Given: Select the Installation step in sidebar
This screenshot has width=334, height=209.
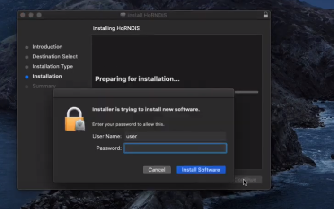Looking at the screenshot, I should coord(47,76).
